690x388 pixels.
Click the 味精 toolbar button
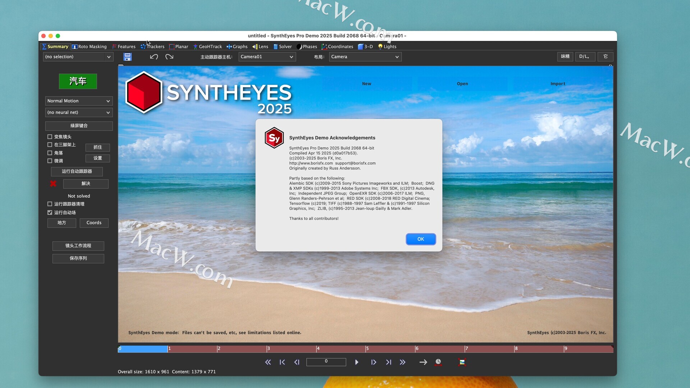click(x=565, y=56)
